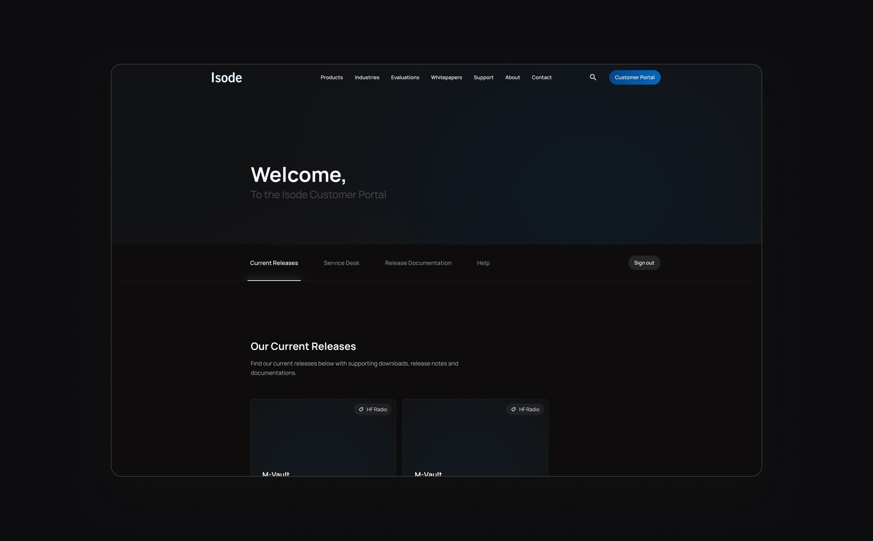Open the Support nav item
Image resolution: width=873 pixels, height=541 pixels.
(x=483, y=77)
